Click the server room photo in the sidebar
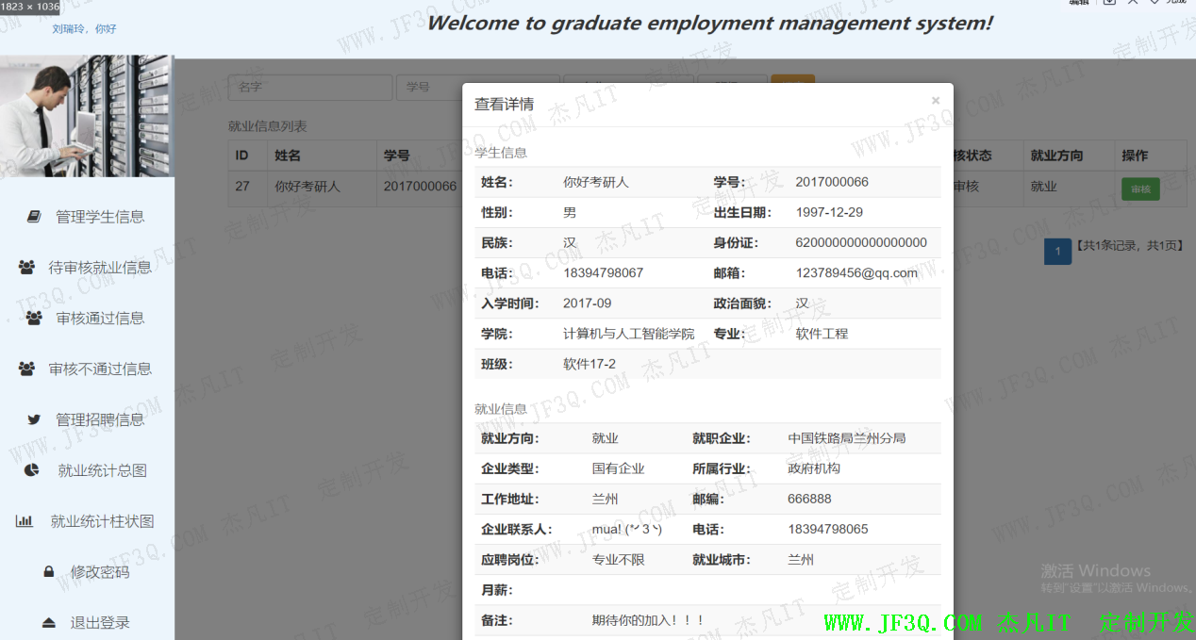This screenshot has height=640, width=1196. click(87, 116)
